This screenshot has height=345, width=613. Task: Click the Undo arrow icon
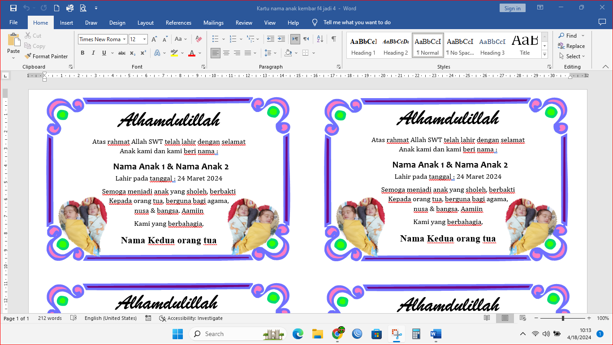pos(26,8)
